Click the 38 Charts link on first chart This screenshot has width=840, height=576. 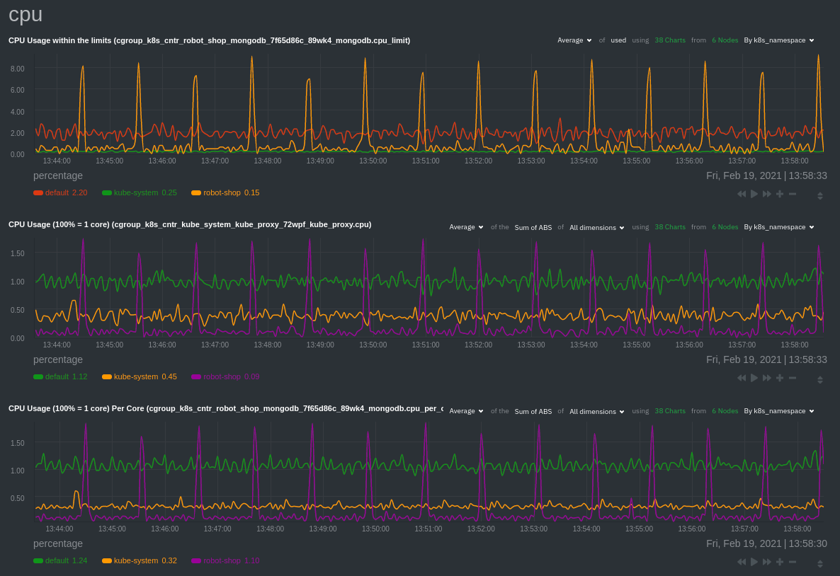[669, 40]
